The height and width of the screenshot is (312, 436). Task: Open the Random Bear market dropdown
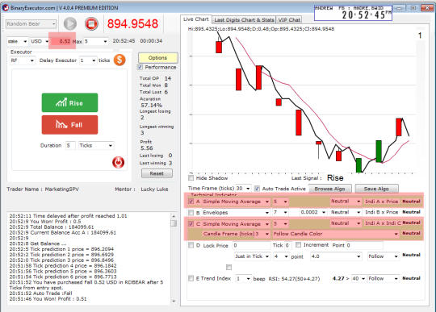[31, 24]
